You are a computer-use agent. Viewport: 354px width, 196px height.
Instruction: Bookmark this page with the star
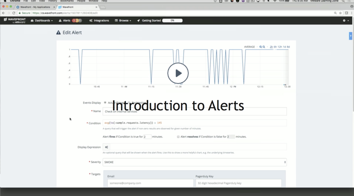pos(340,13)
